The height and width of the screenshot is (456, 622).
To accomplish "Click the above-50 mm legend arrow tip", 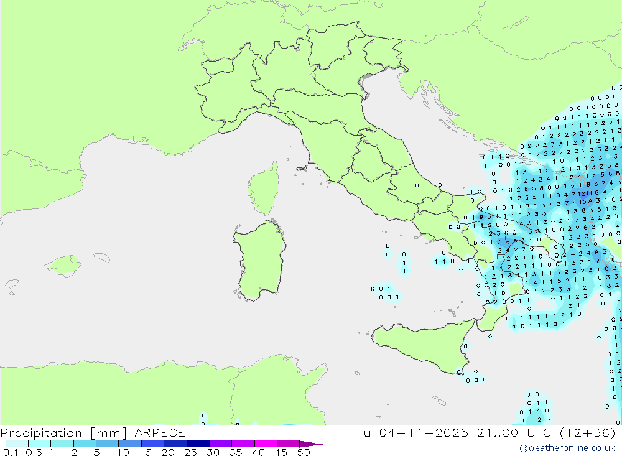I will pos(312,444).
